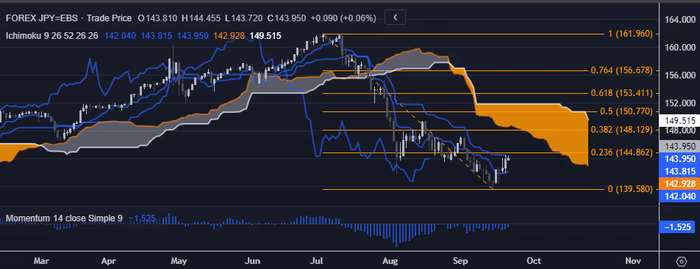
Task: Click the 0.236 (144.862) Fibonacci level label
Action: pyautogui.click(x=621, y=152)
